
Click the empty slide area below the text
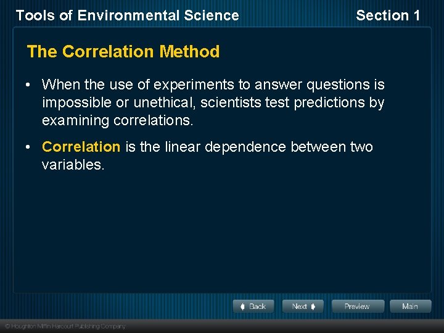coord(222,232)
